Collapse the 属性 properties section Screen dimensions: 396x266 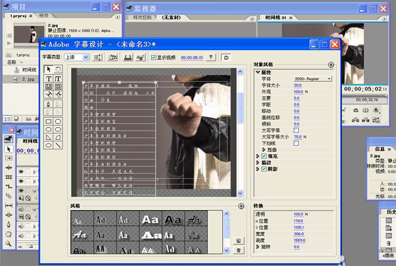tap(258, 72)
